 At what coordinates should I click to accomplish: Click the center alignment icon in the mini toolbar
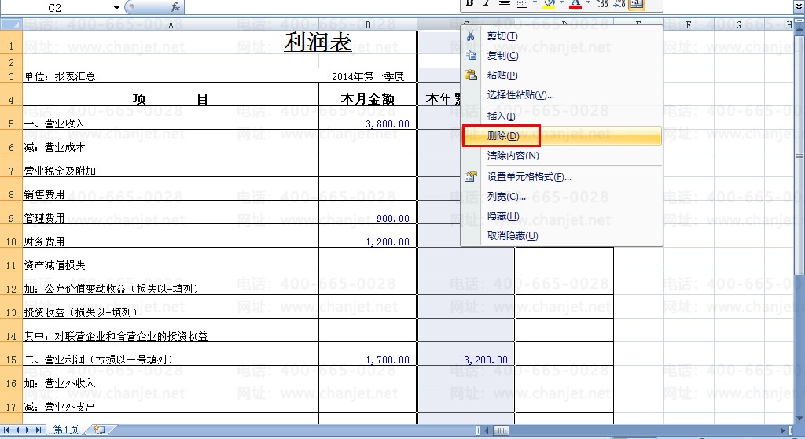click(505, 4)
